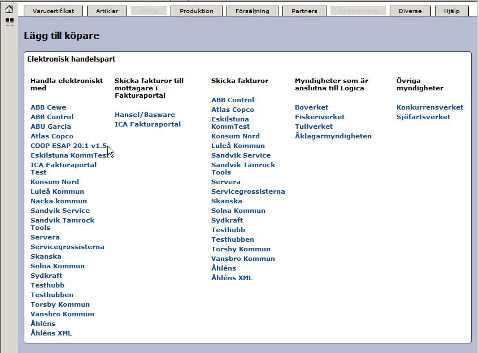The width and height of the screenshot is (479, 353).
Task: Select Atlas Copco under Handla elektroniskt med
Action: 52,136
